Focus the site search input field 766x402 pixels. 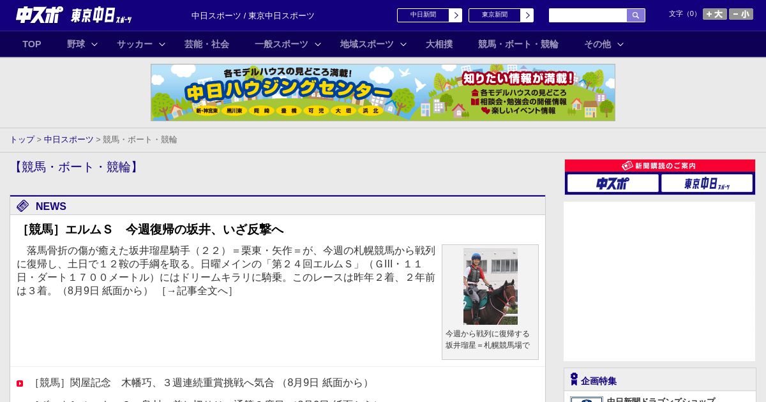click(588, 15)
